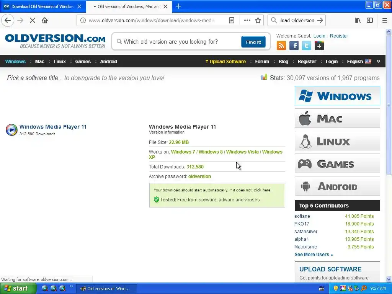Toggle reader view icon in address bar

pyautogui.click(x=232, y=21)
